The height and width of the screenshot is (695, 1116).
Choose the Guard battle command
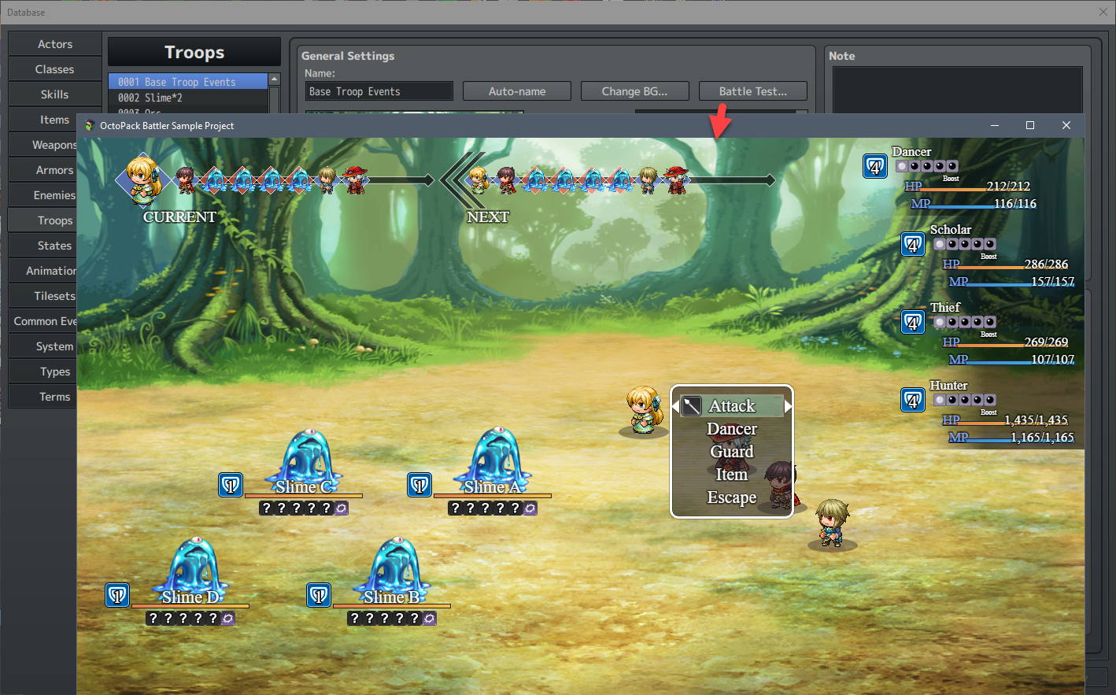732,452
